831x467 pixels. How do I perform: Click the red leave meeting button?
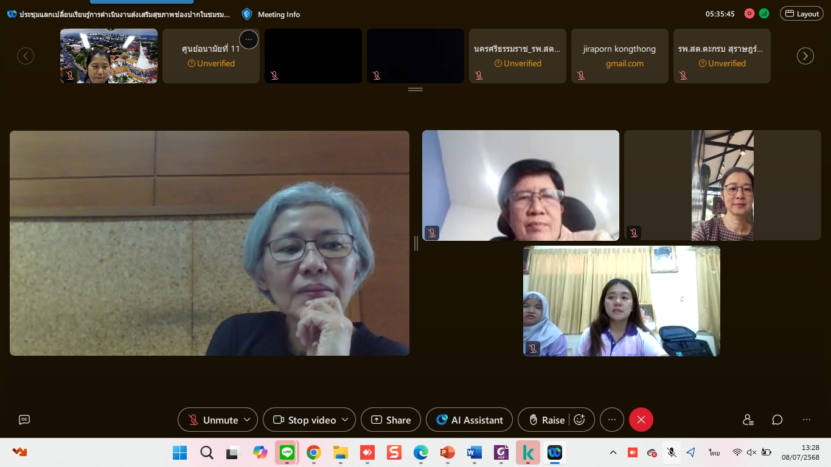click(641, 420)
